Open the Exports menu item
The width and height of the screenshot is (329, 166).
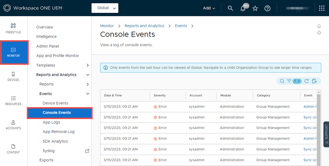(x=46, y=160)
